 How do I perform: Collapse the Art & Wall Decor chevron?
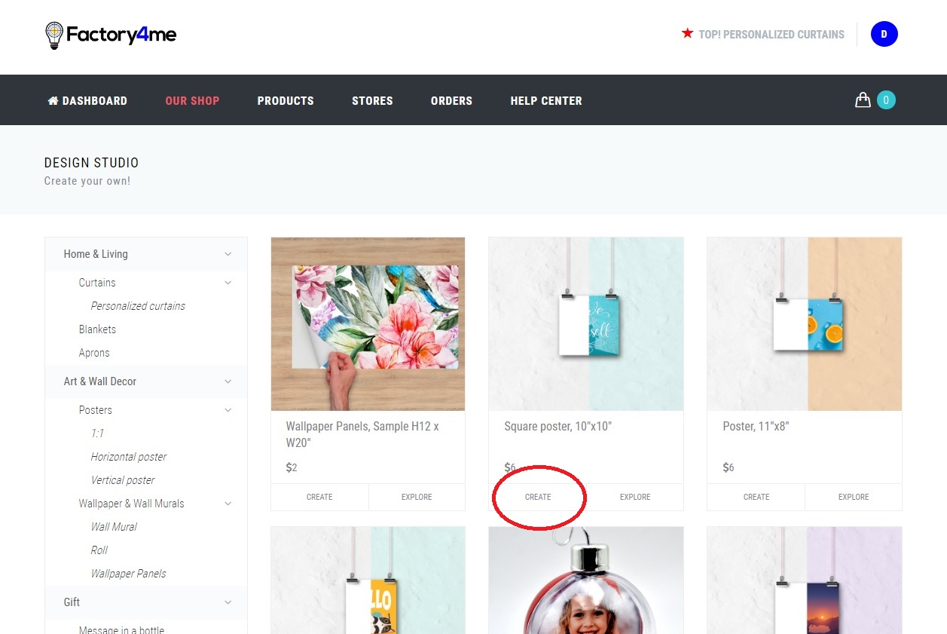(228, 381)
